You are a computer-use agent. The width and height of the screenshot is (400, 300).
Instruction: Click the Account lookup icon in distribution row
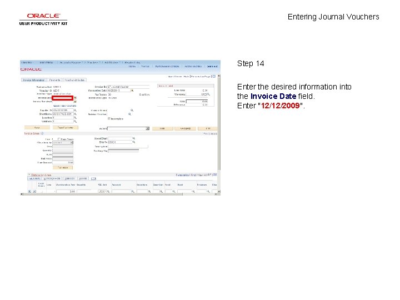click(x=133, y=191)
